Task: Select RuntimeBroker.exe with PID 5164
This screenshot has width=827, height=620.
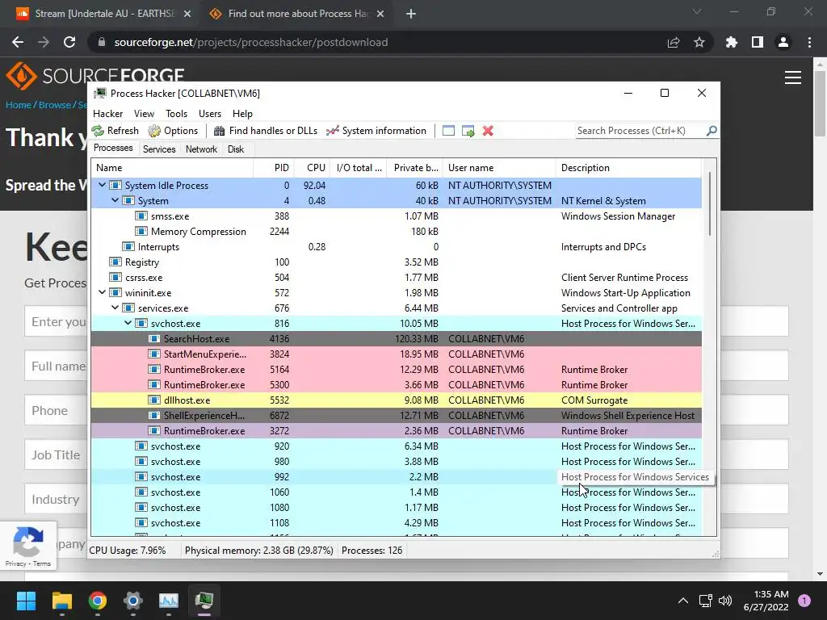Action: 396,370
